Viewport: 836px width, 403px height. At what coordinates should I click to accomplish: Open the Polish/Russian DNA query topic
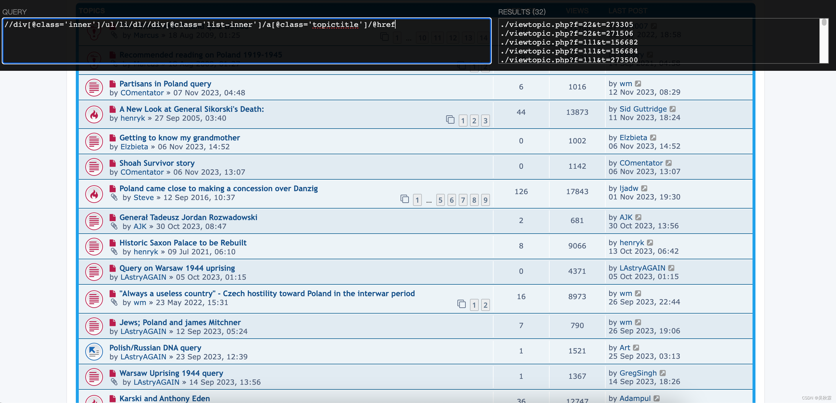coord(155,348)
